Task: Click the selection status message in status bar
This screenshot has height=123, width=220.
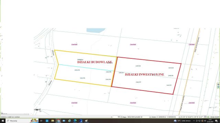Action: (10, 117)
